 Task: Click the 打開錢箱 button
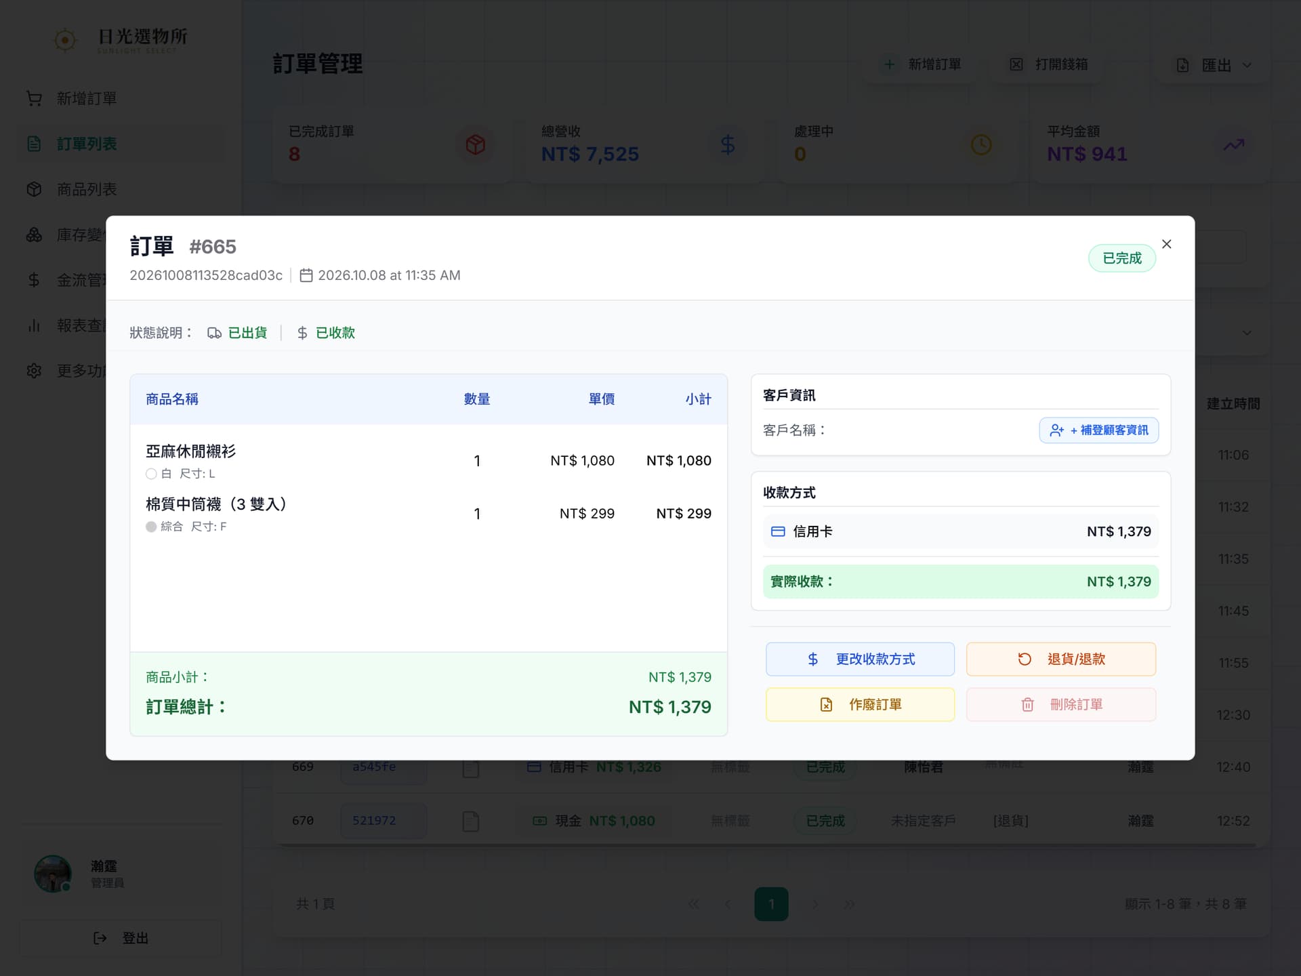click(1048, 64)
